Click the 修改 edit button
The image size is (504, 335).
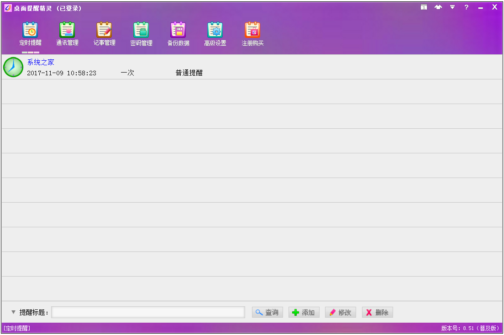341,312
